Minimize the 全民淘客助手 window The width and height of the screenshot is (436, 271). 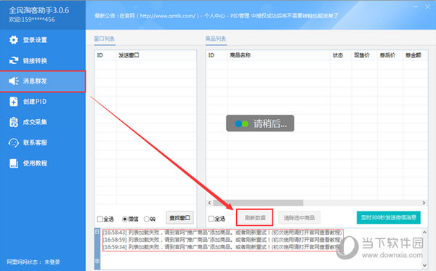coord(416,7)
